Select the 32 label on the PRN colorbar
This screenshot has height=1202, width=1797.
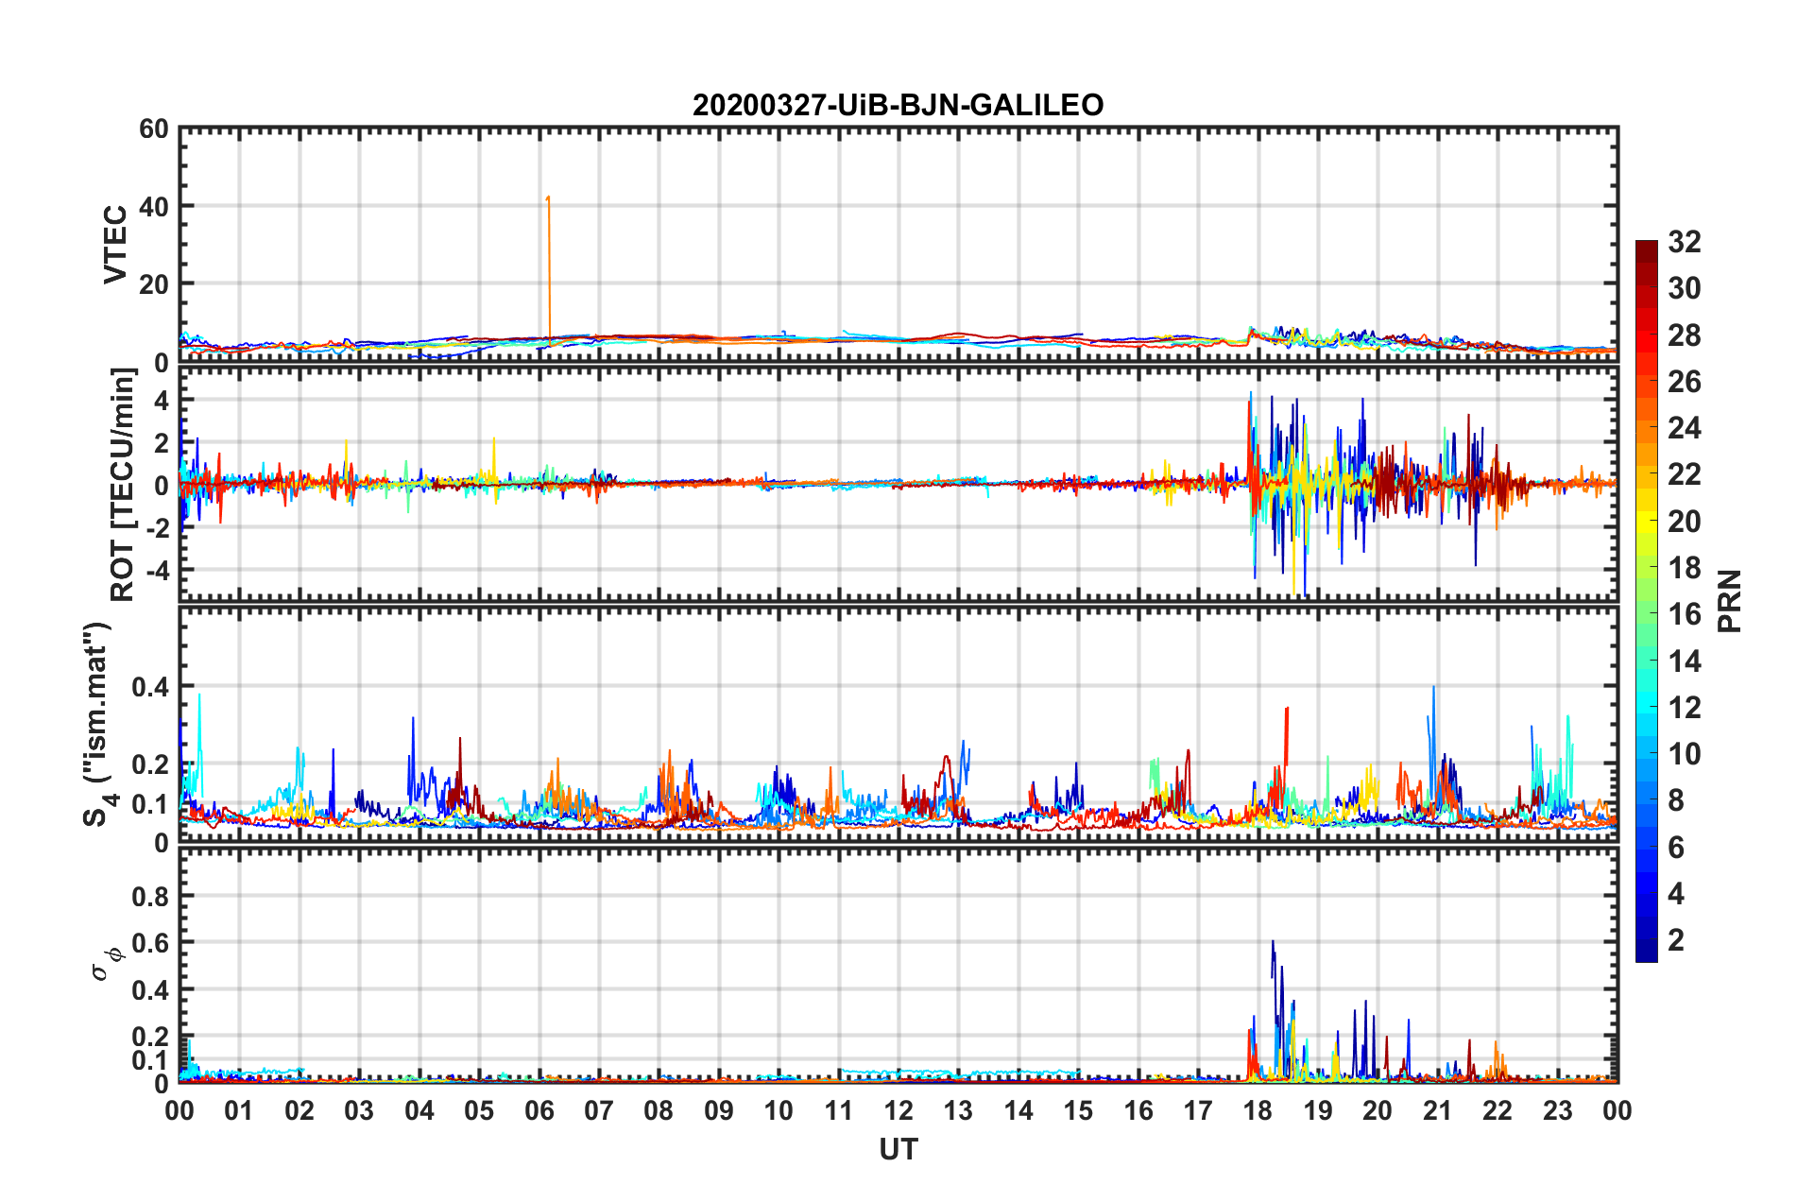pos(1685,242)
